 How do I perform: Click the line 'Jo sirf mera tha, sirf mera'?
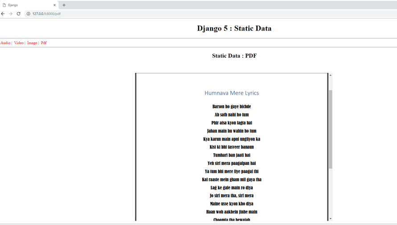click(232, 195)
